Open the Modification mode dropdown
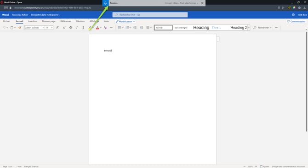The width and height of the screenshot is (308, 168). (x=125, y=22)
